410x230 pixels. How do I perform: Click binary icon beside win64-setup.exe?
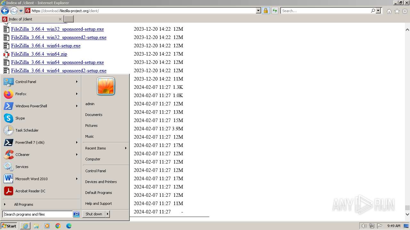click(6, 46)
